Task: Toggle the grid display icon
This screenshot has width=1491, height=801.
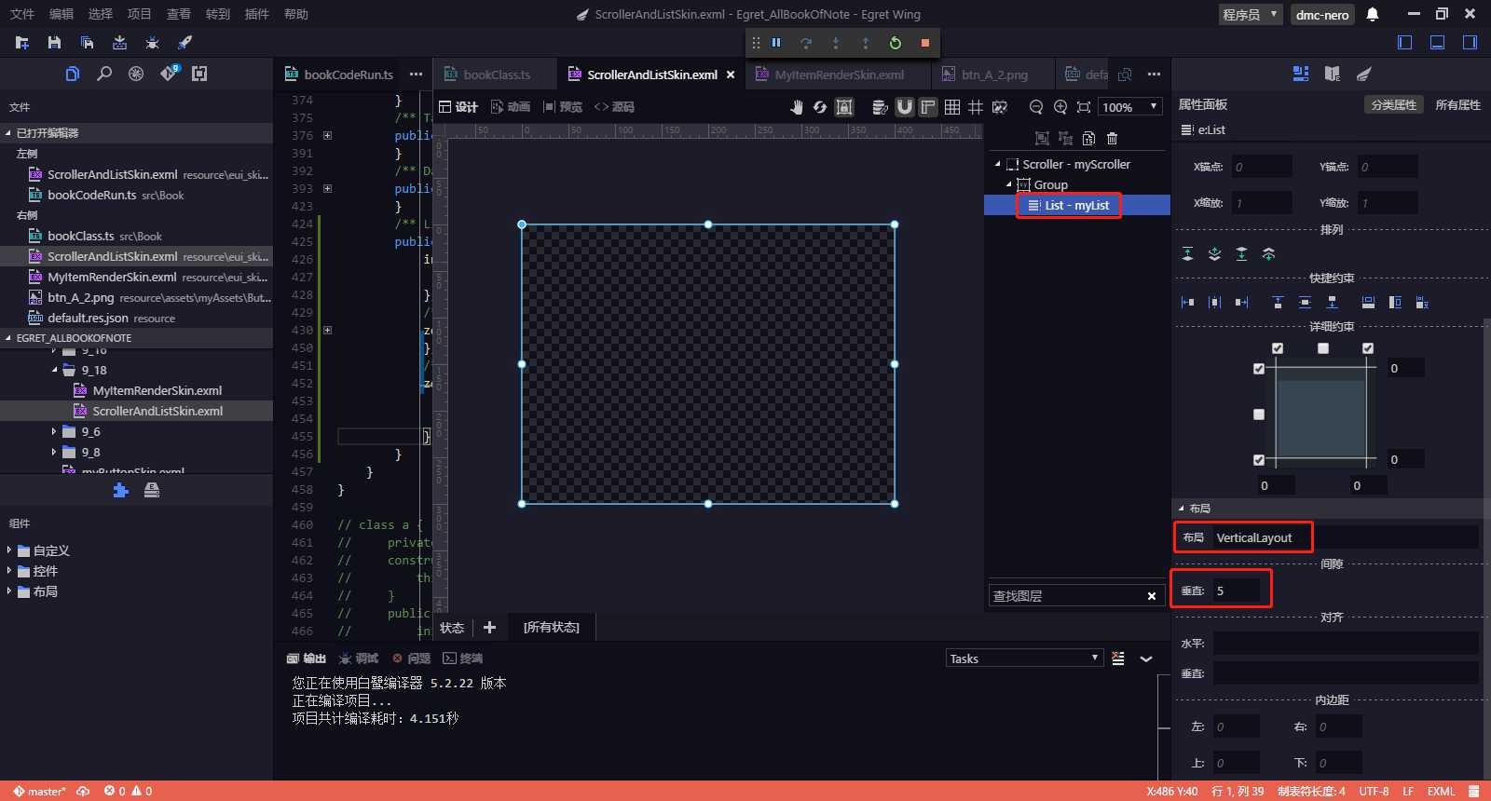Action: pos(952,107)
